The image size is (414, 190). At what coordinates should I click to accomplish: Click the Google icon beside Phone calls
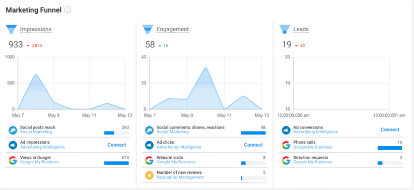click(286, 145)
